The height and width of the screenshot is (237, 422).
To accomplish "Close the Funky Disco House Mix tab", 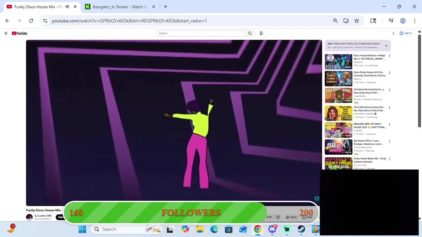I will click(x=75, y=7).
